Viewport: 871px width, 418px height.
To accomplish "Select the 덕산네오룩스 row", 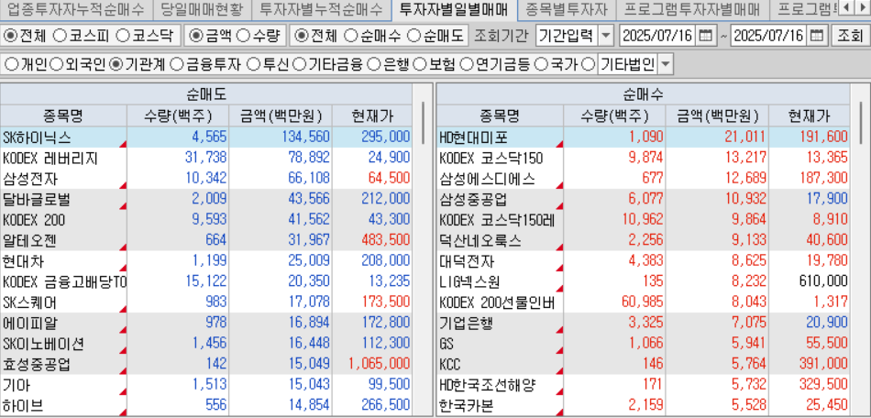I will [644, 241].
